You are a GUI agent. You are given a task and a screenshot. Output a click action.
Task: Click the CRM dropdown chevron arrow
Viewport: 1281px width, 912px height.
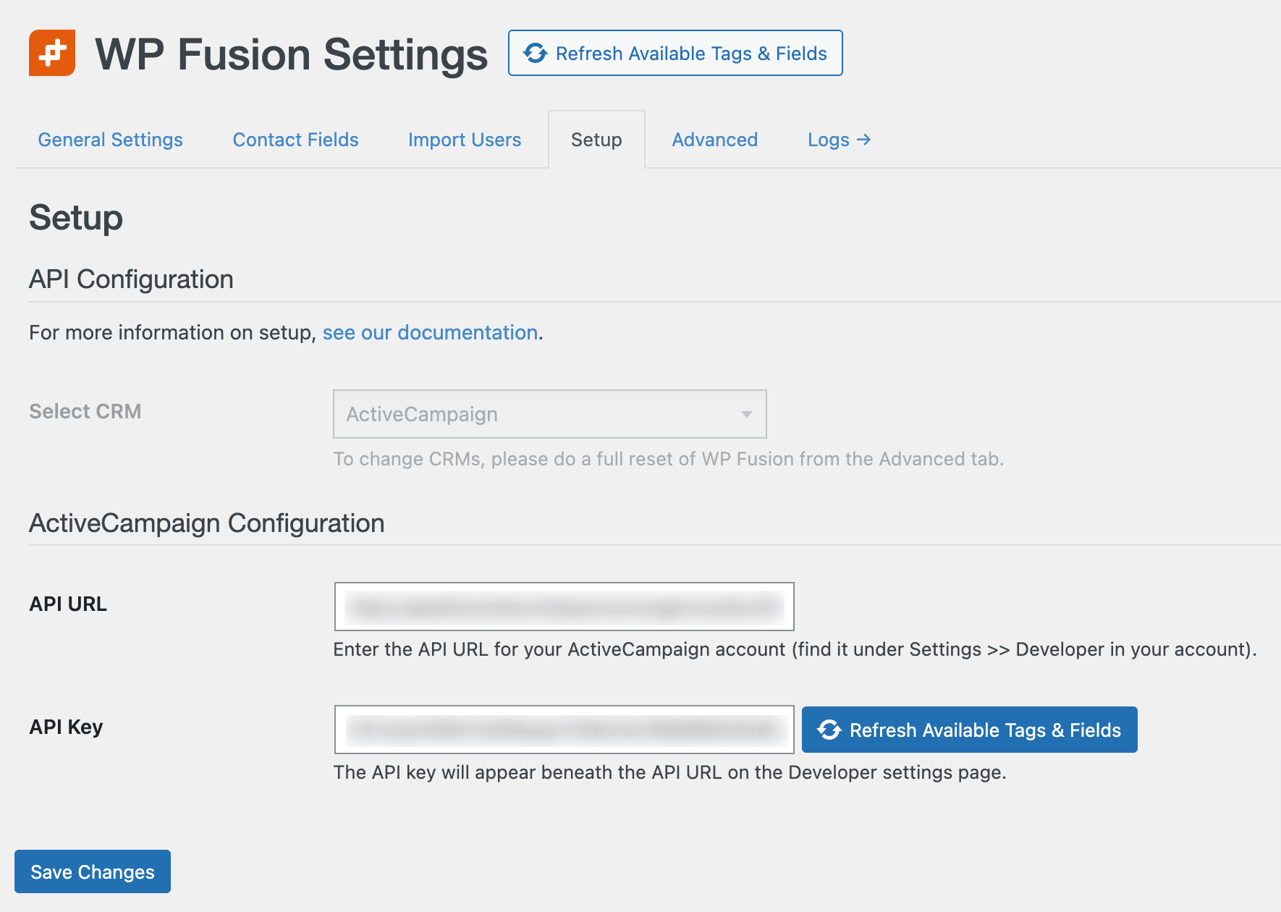click(x=746, y=414)
